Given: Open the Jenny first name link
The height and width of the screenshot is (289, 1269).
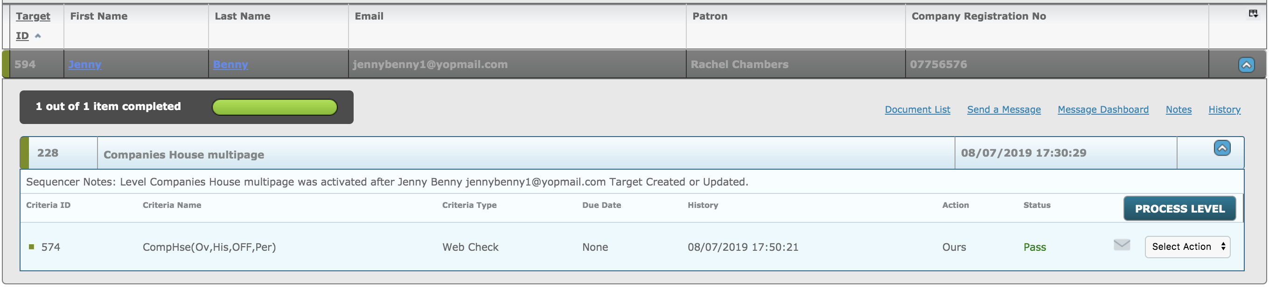Looking at the screenshot, I should tap(85, 64).
